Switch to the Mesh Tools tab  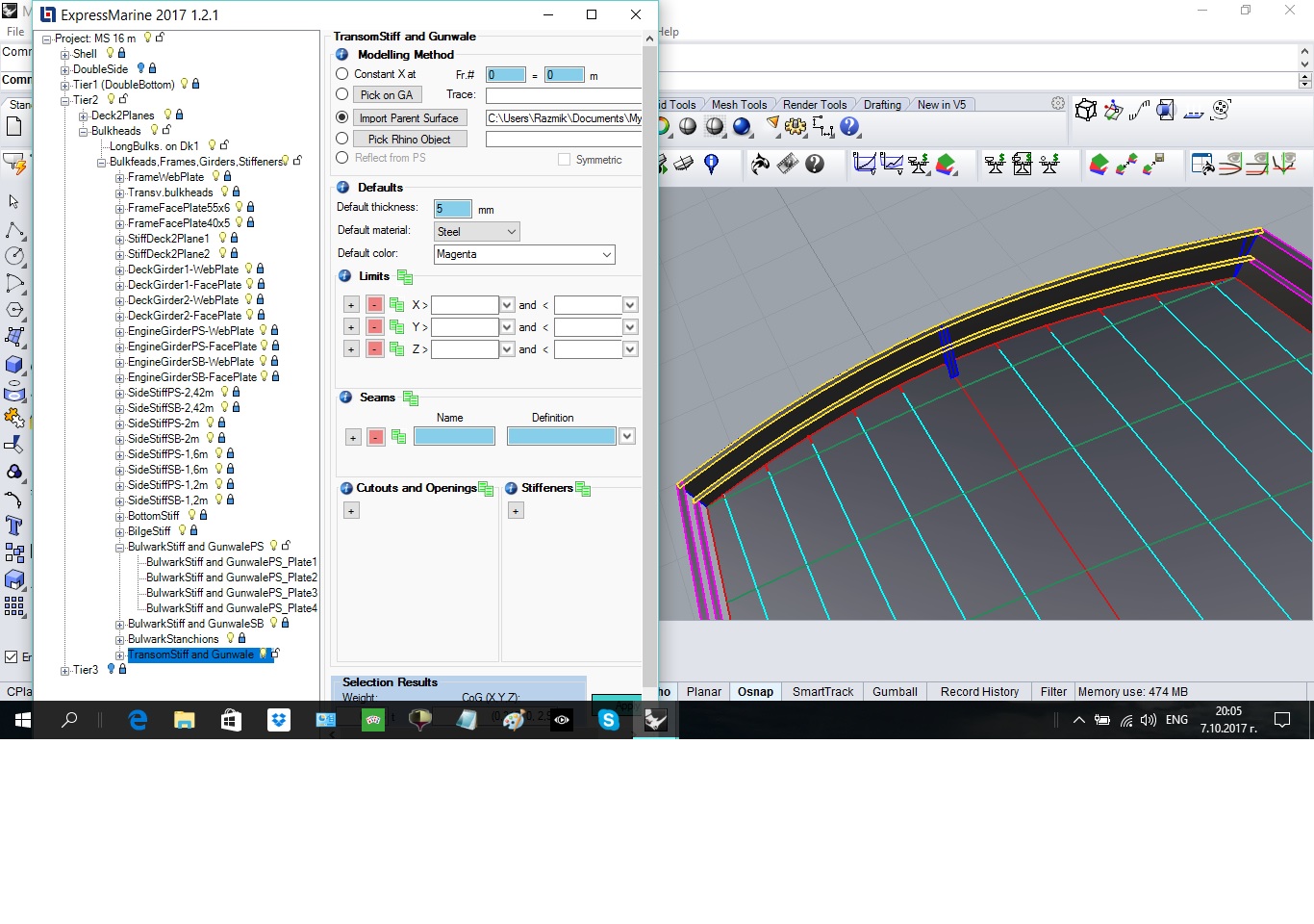739,105
